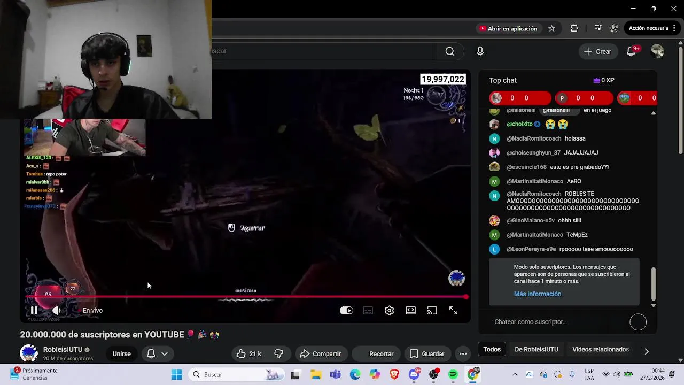Select first red team score pill
This screenshot has width=684, height=385.
(520, 98)
